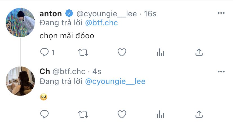Retweet anton's "chọn mãi đóoo" tweet
The image size is (233, 122).
[83, 52]
